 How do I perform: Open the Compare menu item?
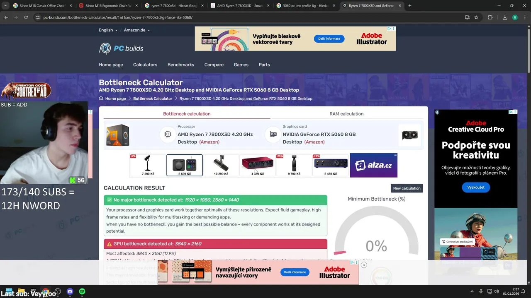coord(214,65)
